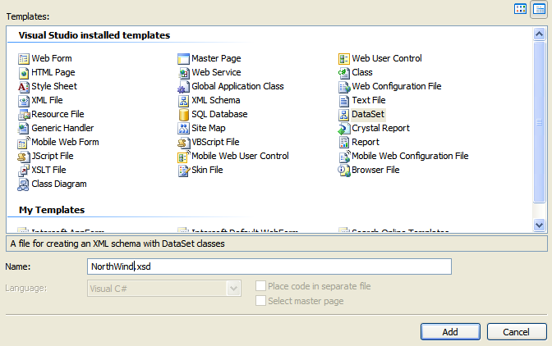Screen dimensions: 552x346
Task: Choose the Web Service template icon
Action: 184,73
